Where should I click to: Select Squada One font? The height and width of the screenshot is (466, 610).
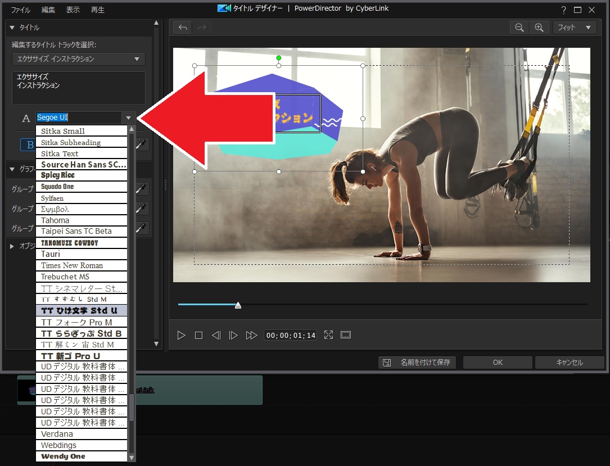82,187
